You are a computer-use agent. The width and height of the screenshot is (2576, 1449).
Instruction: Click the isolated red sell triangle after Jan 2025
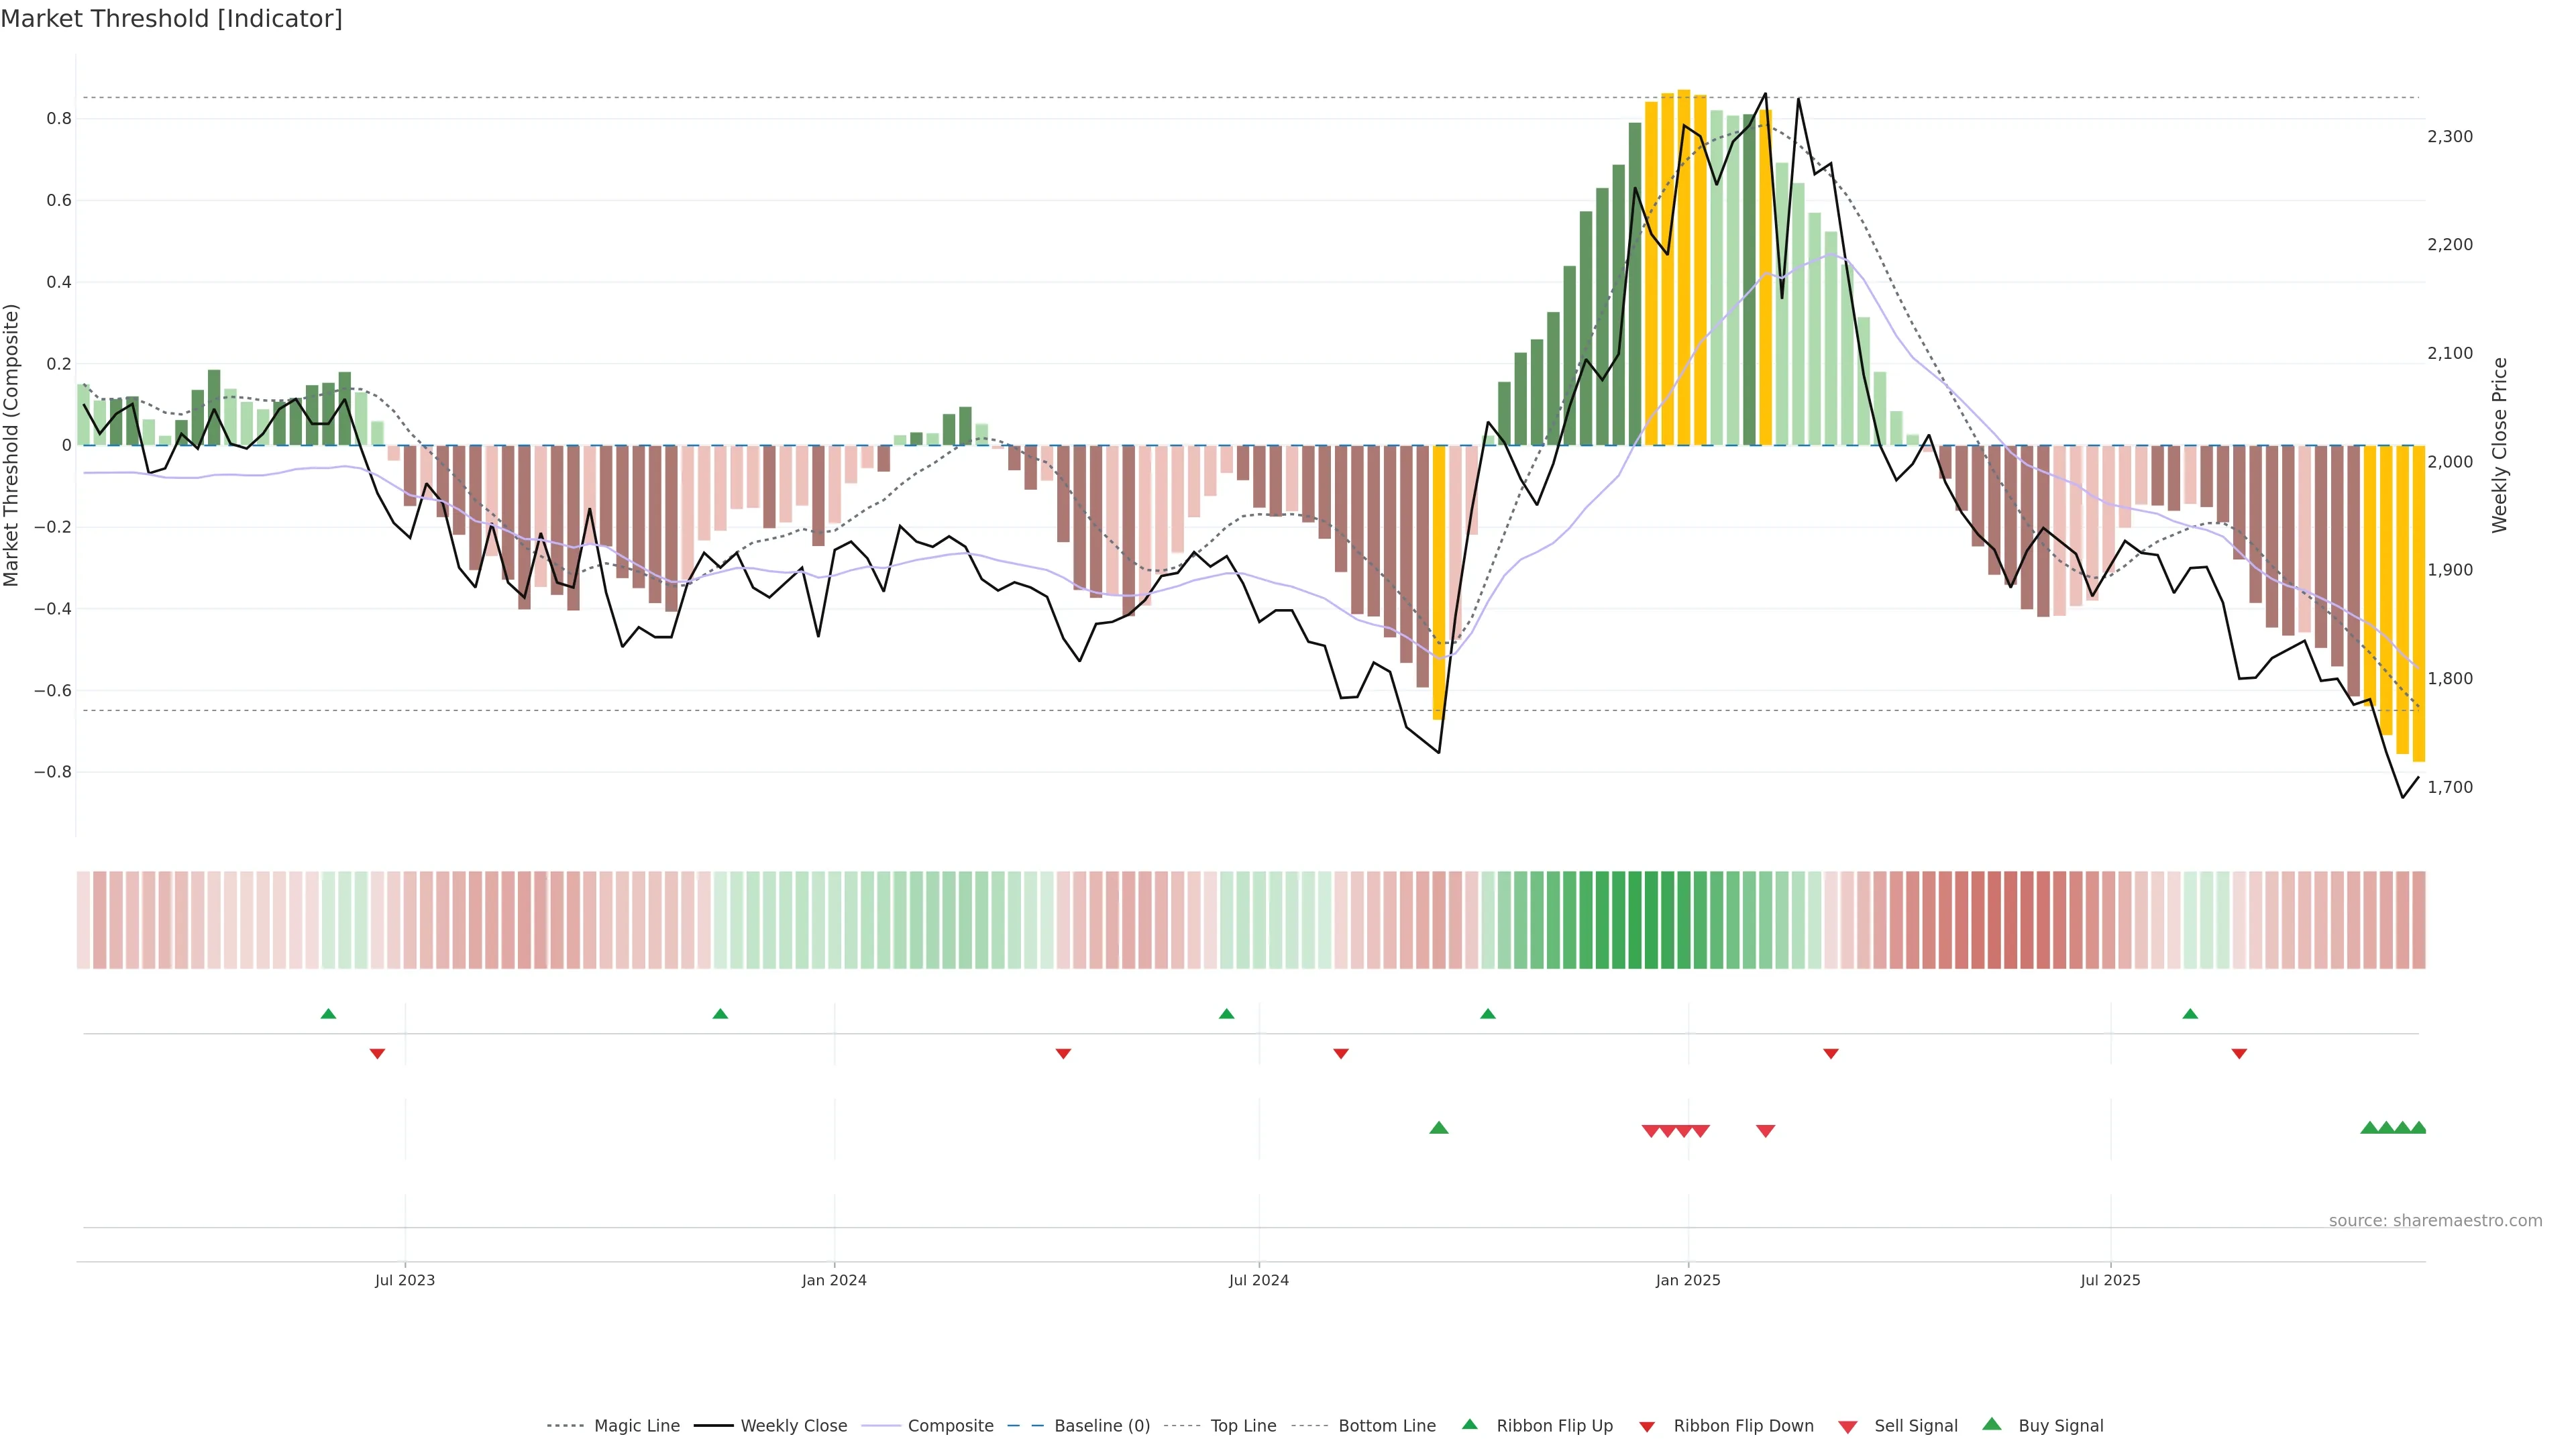click(1766, 1131)
